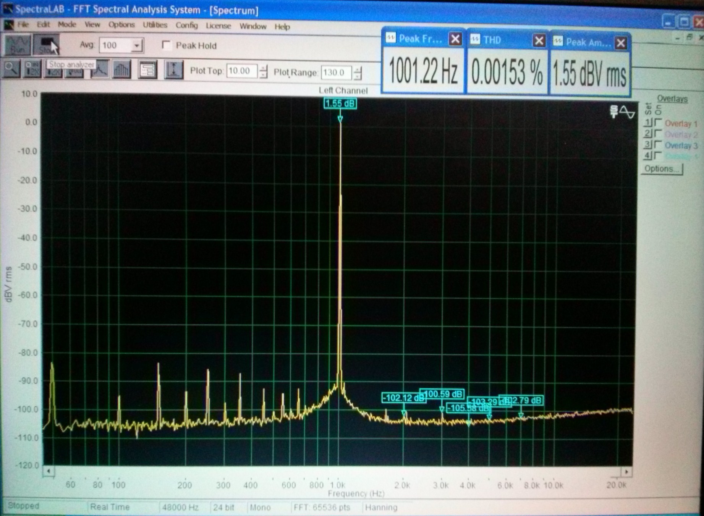
Task: Turn on Overlay 3 checkbox
Action: [x=658, y=144]
